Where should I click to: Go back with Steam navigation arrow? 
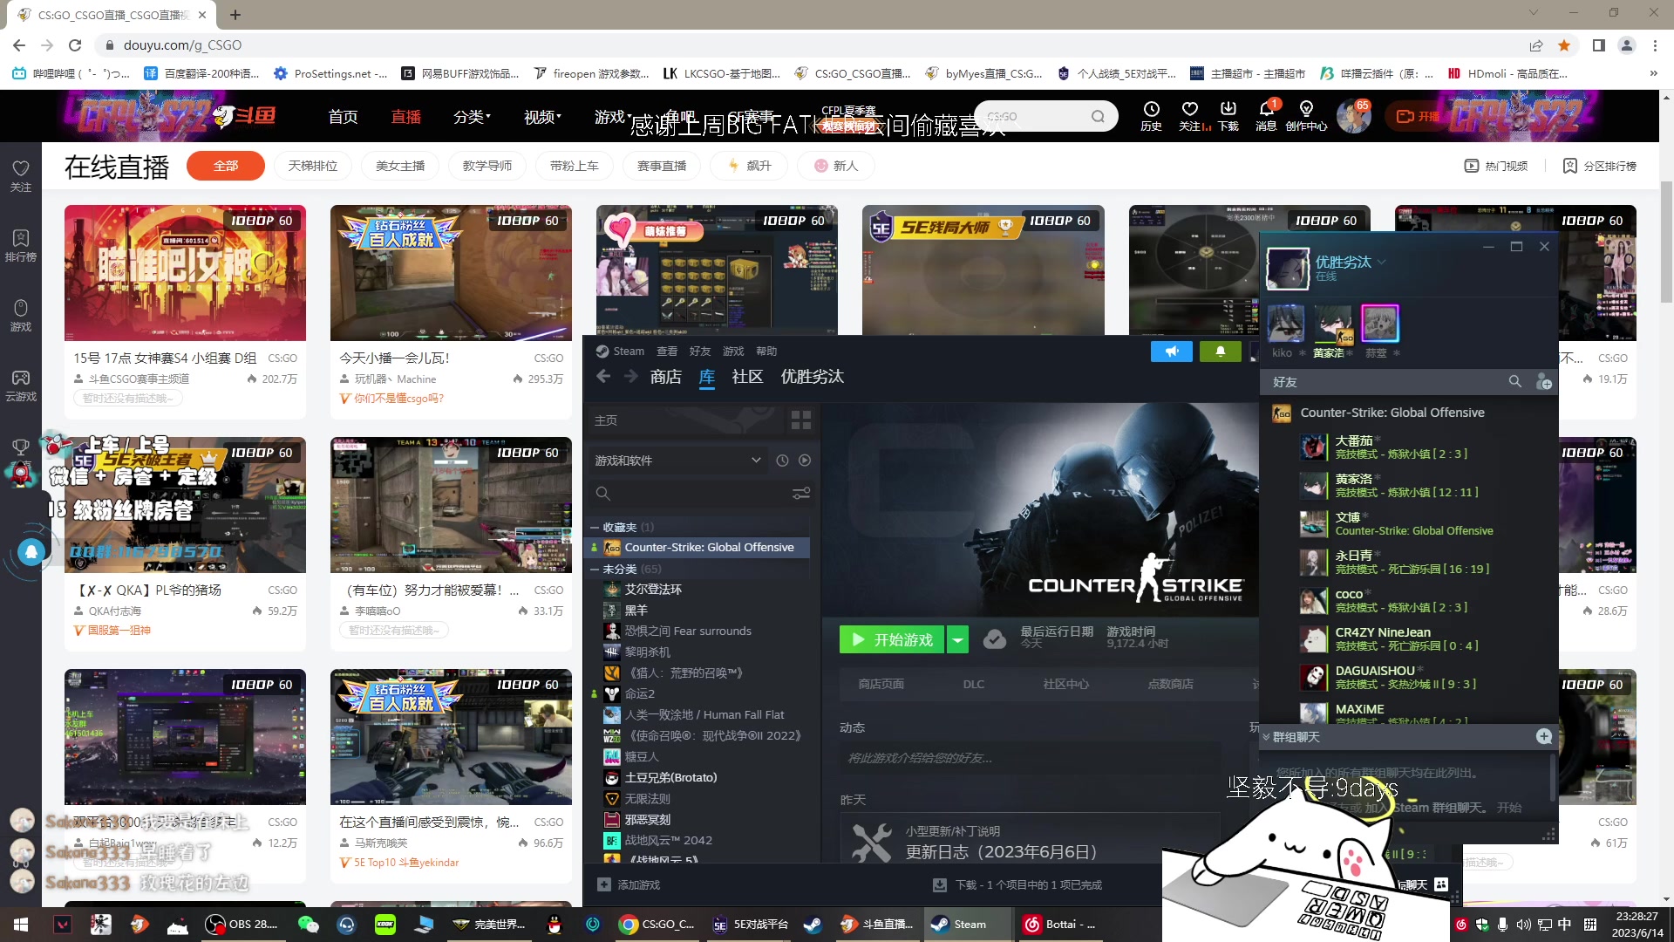(603, 376)
